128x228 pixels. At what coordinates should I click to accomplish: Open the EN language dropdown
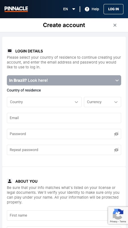[69, 9]
